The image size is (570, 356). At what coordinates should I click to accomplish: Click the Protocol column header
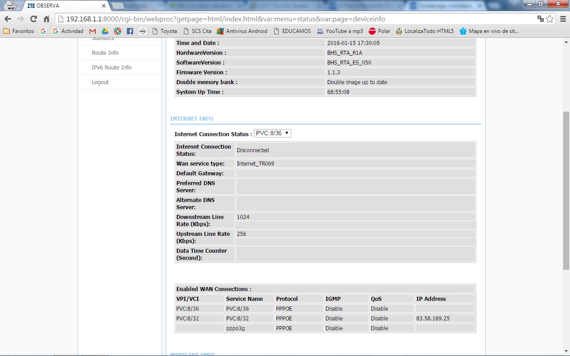tap(287, 299)
